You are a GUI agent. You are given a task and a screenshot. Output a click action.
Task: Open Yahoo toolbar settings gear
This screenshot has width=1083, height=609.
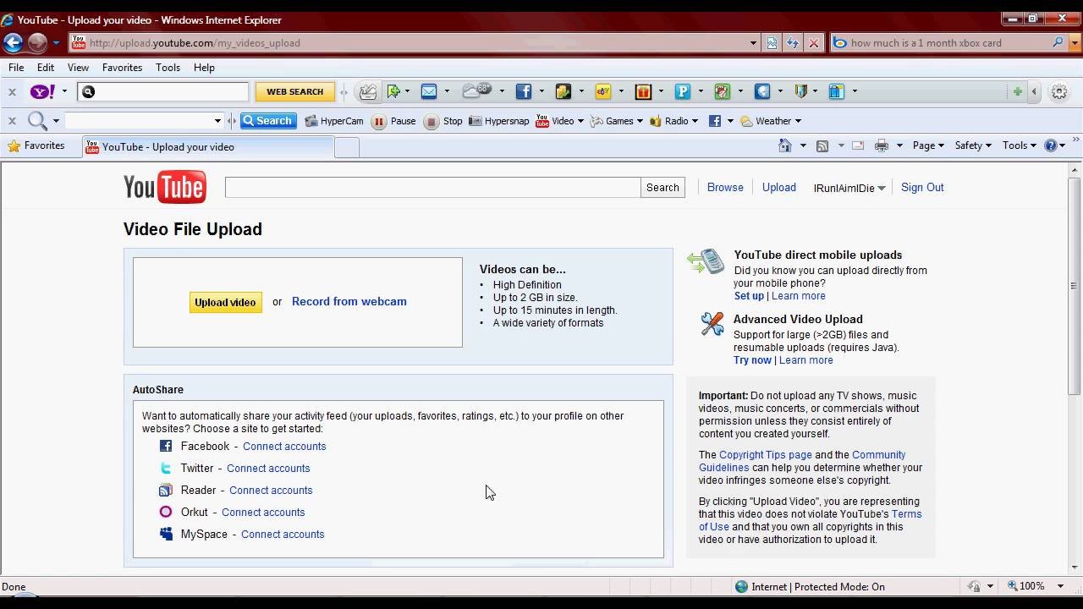[x=1058, y=92]
